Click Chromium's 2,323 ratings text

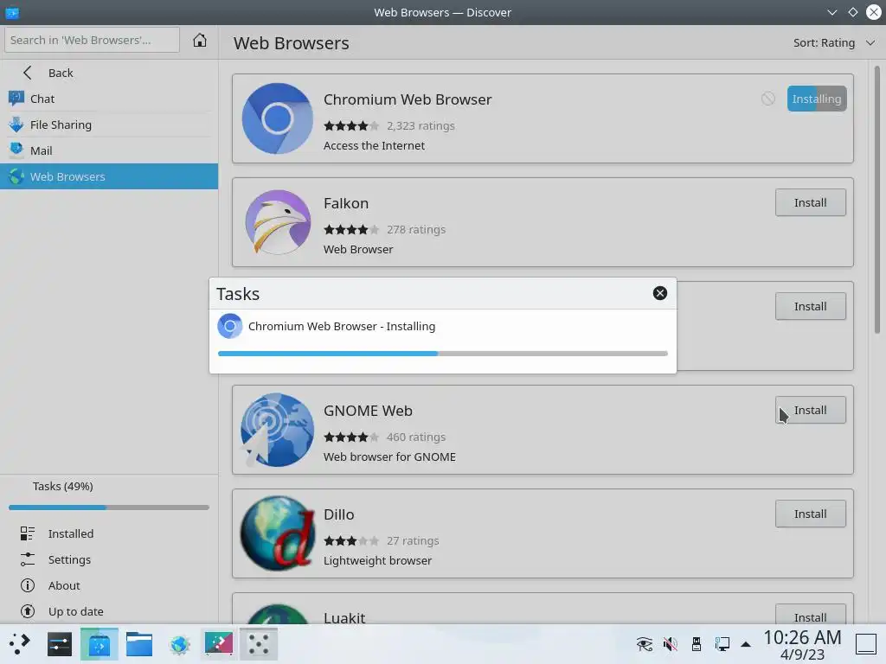(421, 126)
